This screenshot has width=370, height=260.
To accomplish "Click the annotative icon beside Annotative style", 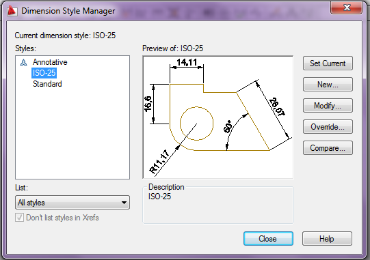I will 23,62.
